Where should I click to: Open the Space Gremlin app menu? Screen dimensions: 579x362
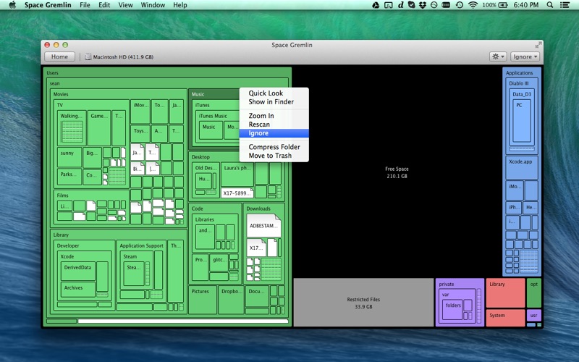point(48,5)
